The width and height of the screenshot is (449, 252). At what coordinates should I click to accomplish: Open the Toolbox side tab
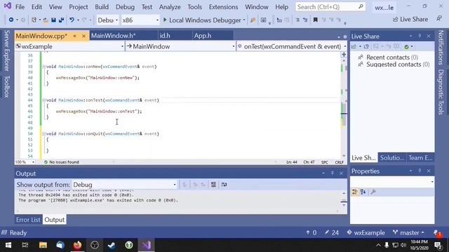[6, 87]
